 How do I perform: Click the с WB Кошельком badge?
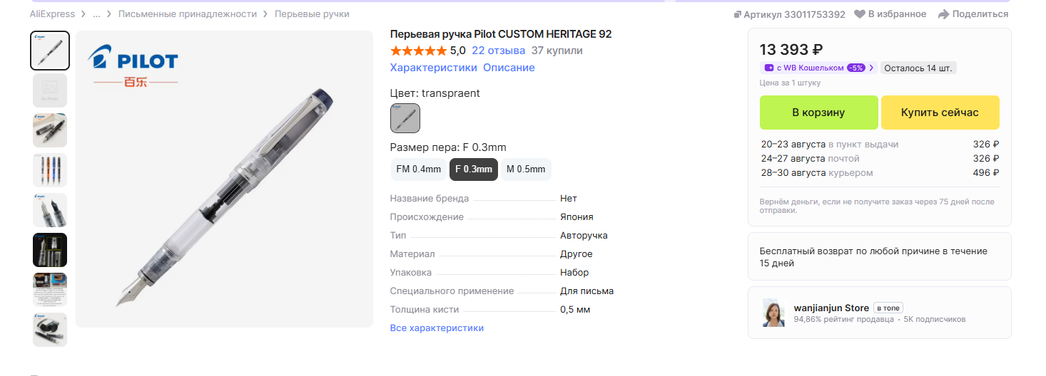(x=818, y=68)
